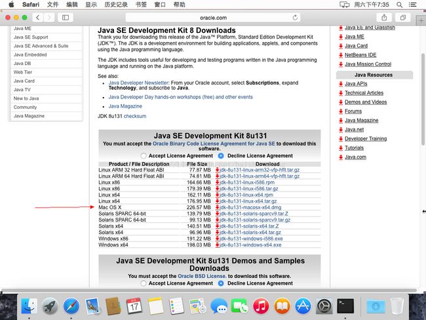This screenshot has height=320, width=426.
Task: Add a new tab with plus button
Action: tap(421, 21)
